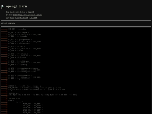This screenshot has height=114, width=152.
Task: Jump to line number 43
Action: click(4, 104)
